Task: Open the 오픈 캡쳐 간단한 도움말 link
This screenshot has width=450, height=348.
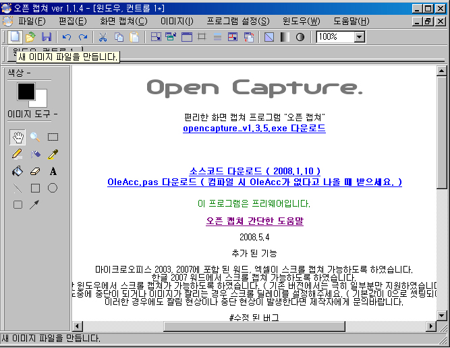Action: 254,221
